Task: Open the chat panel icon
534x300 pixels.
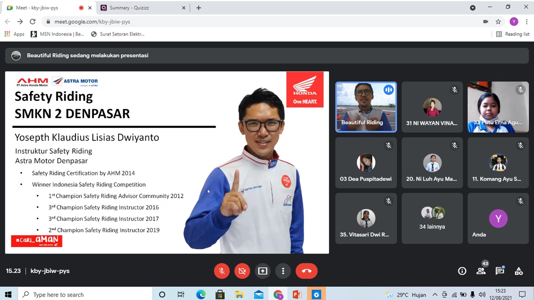Action: point(500,271)
